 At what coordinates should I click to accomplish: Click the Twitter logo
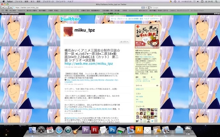70,19
